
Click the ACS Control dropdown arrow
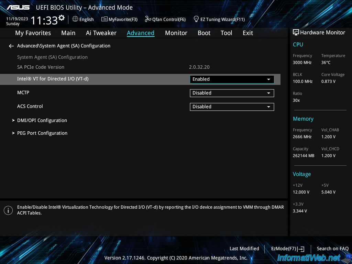coord(268,107)
